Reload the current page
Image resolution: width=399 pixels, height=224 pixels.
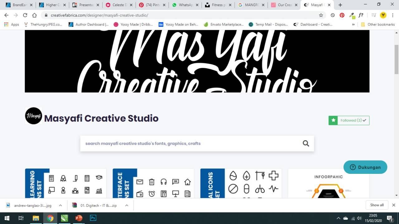pyautogui.click(x=25, y=15)
